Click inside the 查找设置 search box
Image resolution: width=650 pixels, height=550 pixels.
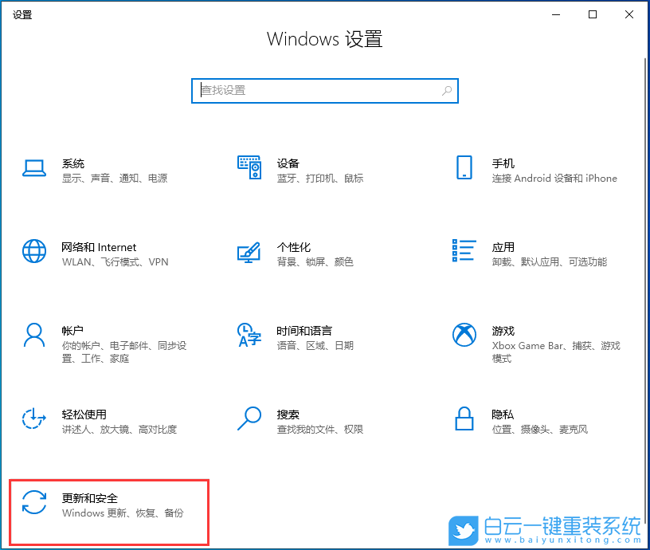point(325,91)
